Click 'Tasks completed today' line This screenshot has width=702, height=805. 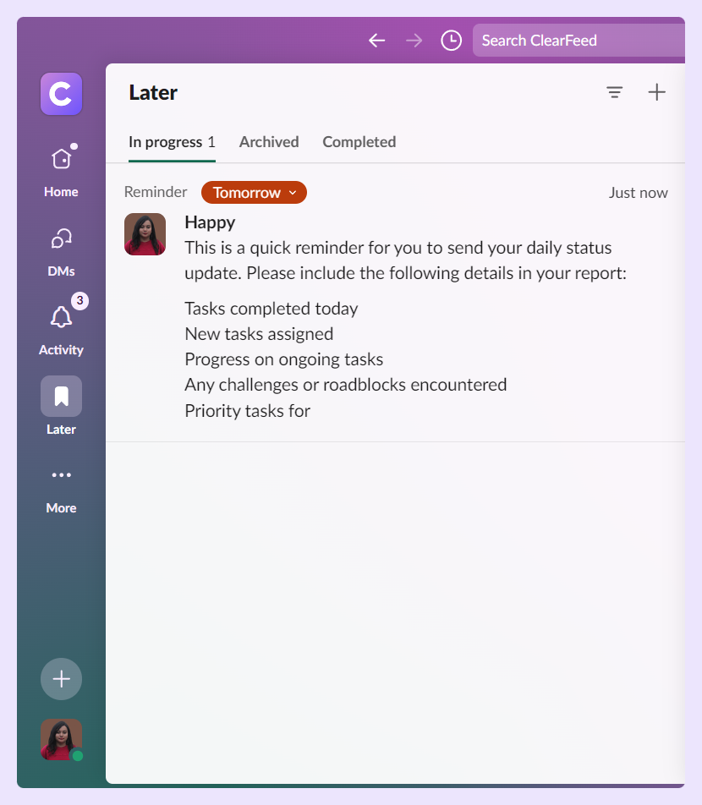(271, 309)
